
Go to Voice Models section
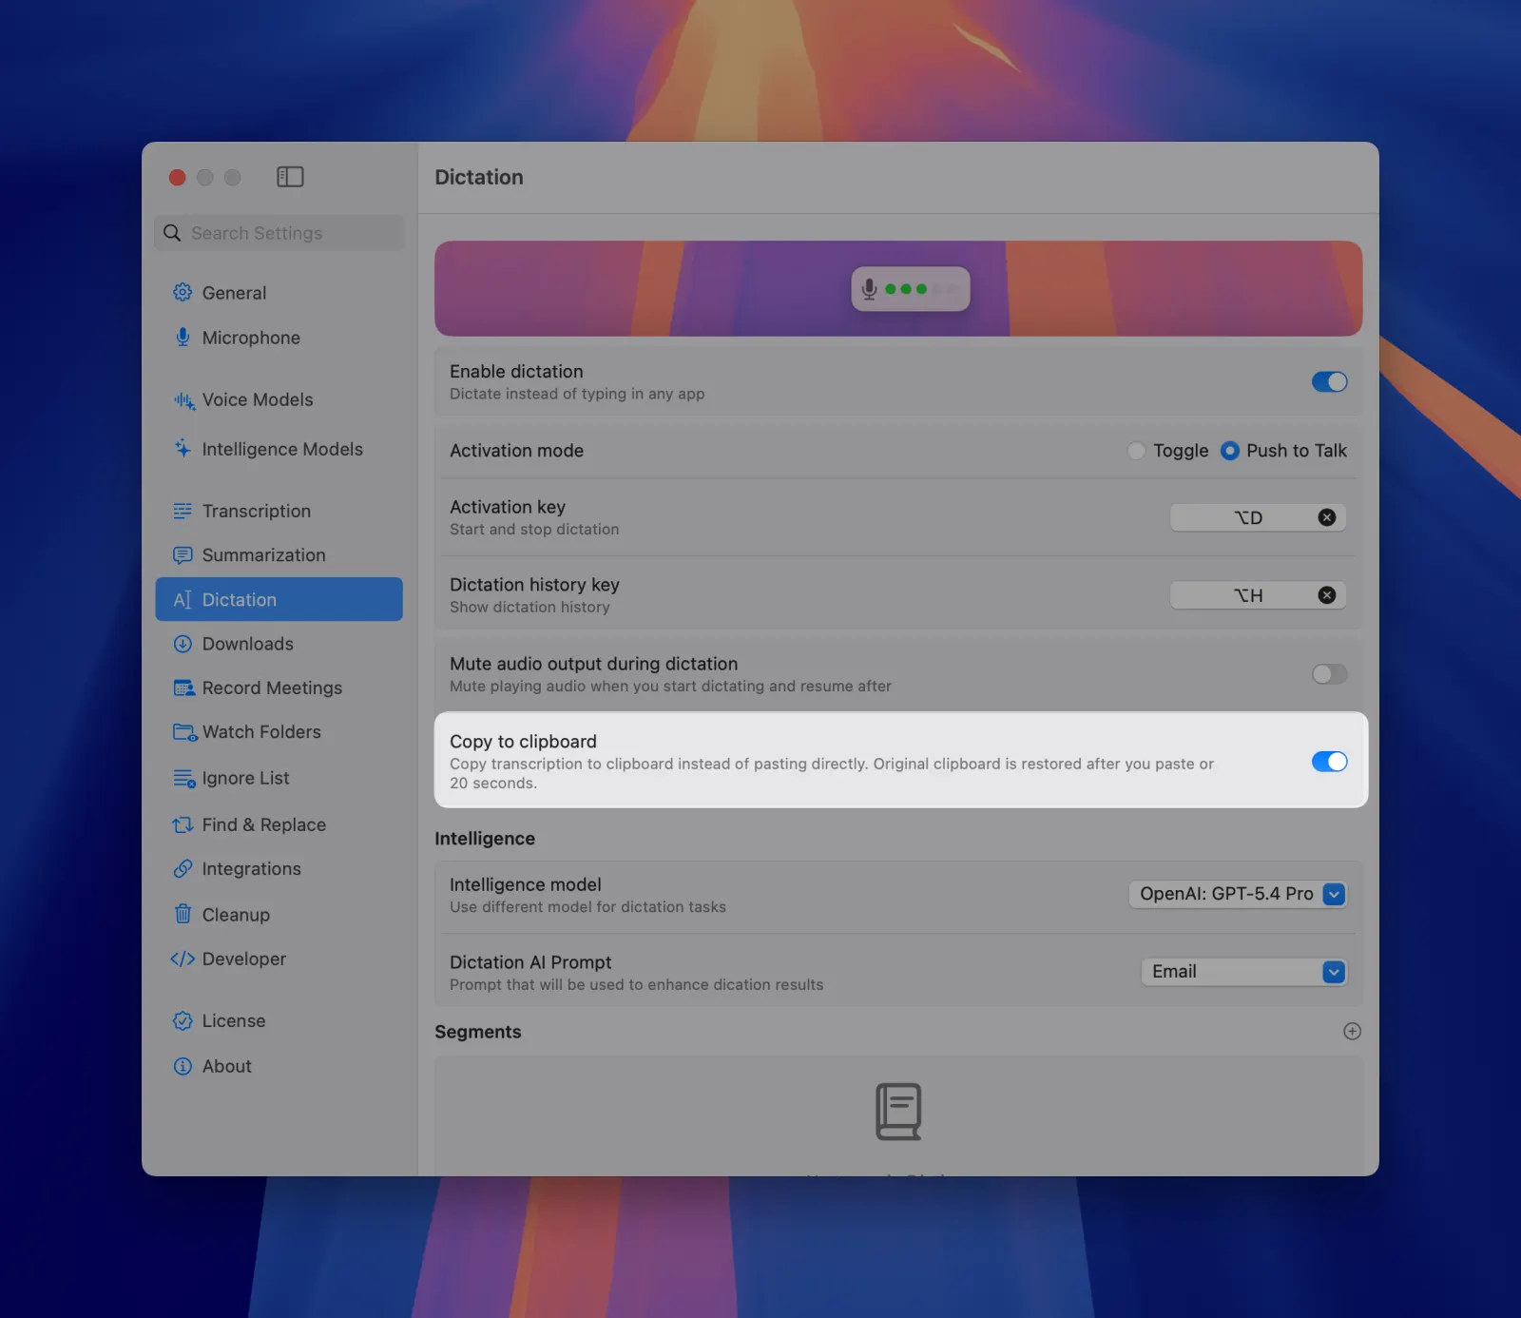(x=279, y=399)
